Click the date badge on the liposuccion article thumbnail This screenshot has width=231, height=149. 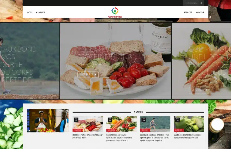(110, 120)
